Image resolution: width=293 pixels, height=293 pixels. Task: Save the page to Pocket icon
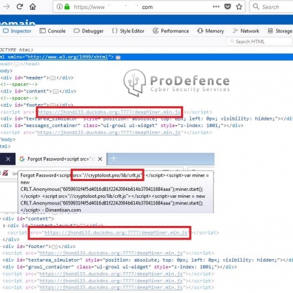point(227,7)
